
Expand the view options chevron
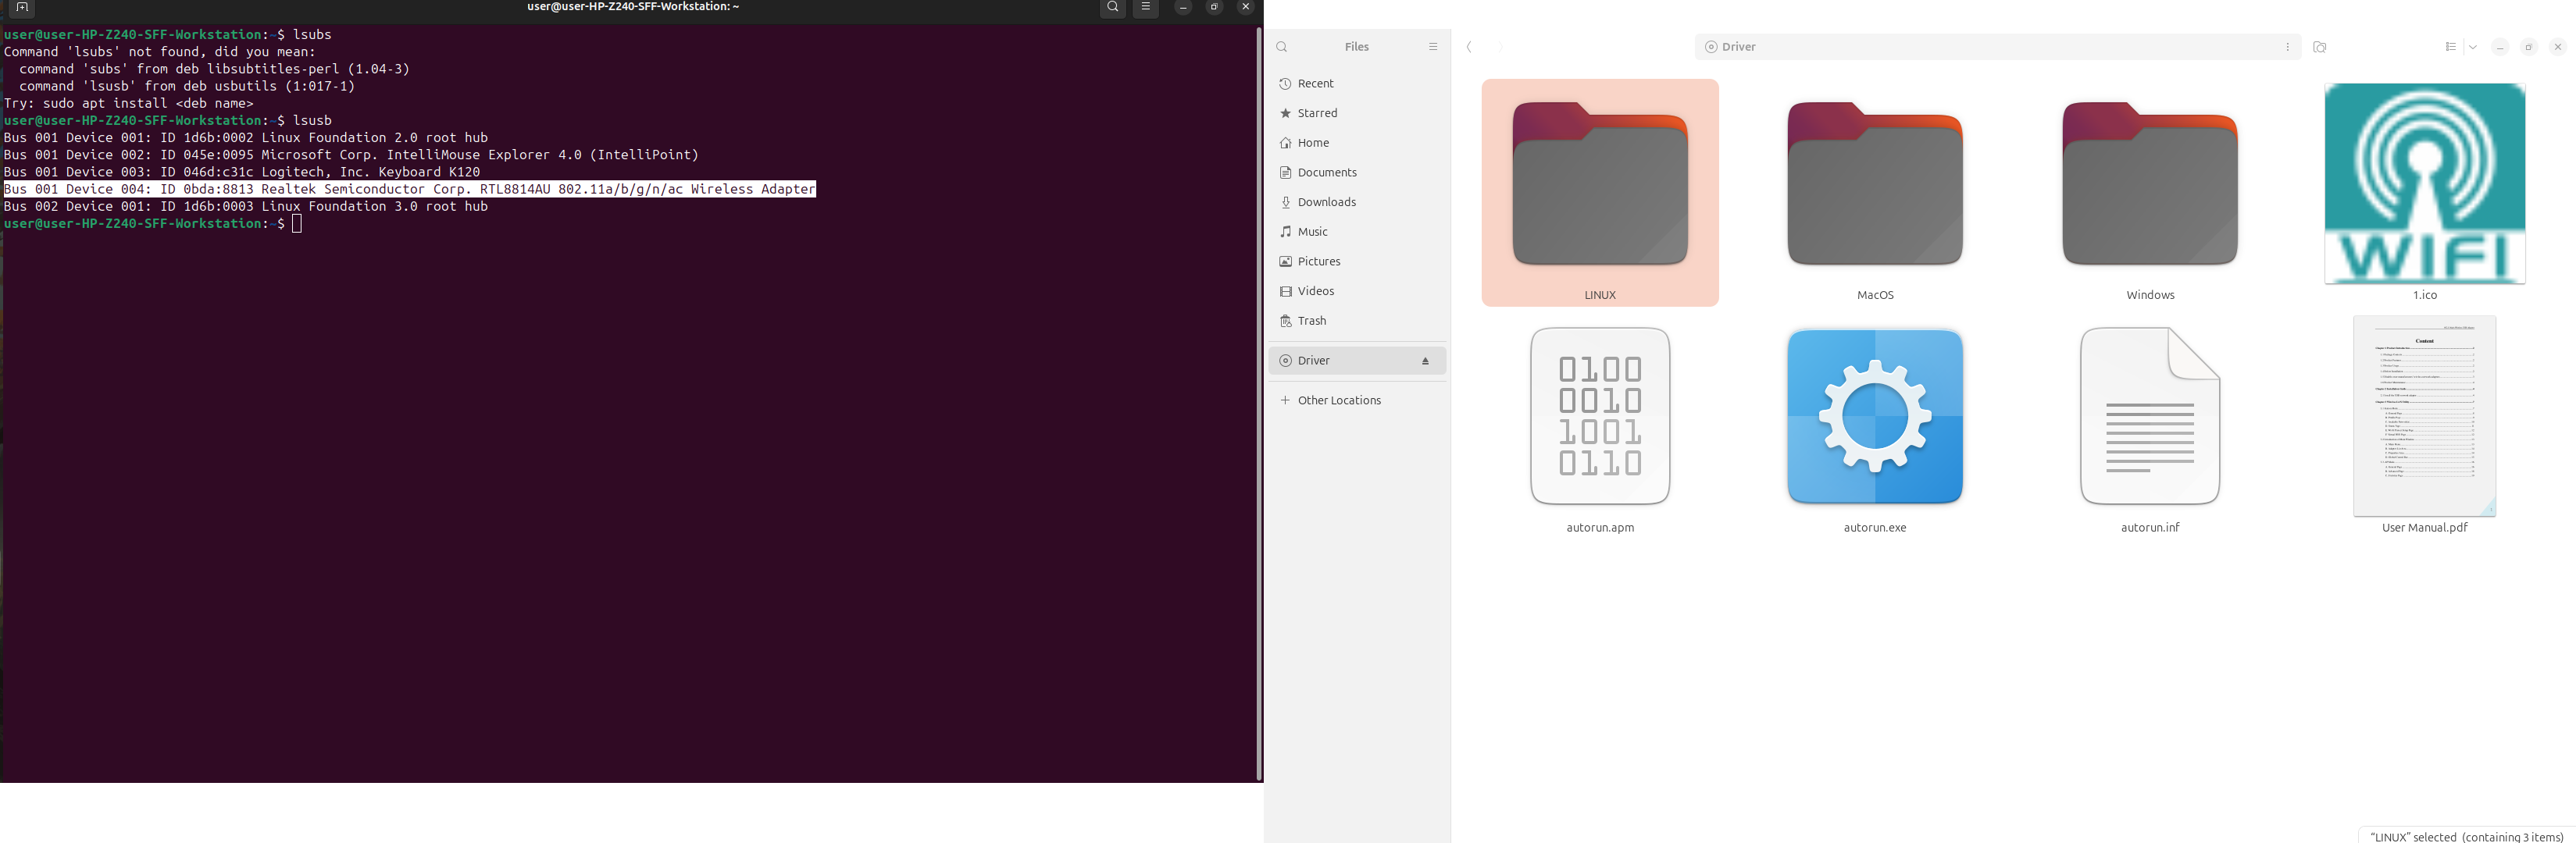click(2473, 47)
